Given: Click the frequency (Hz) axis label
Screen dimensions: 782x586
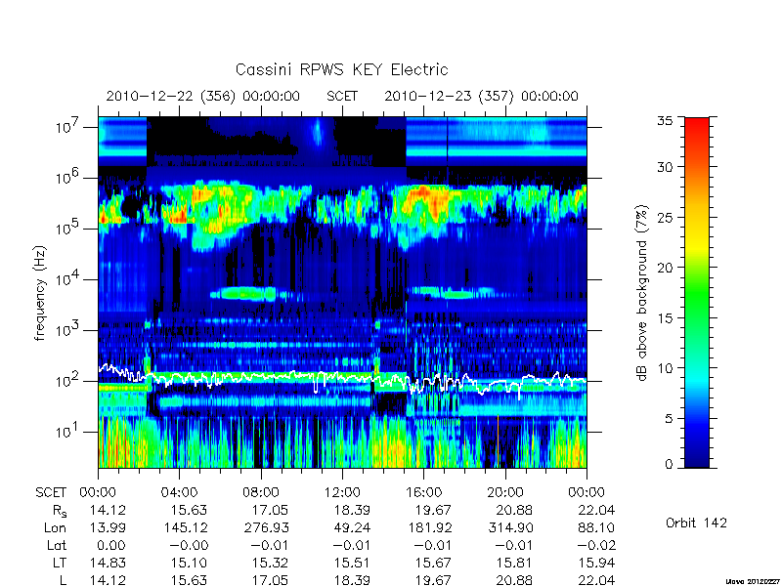Looking at the screenshot, I should pos(40,293).
